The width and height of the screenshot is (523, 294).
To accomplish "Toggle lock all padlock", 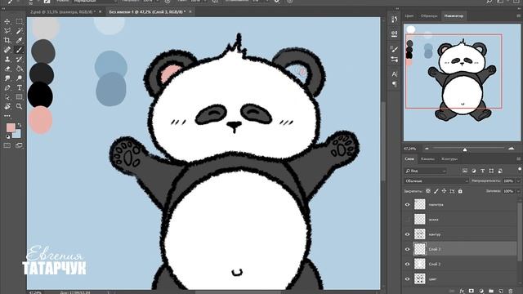I will pos(460,191).
